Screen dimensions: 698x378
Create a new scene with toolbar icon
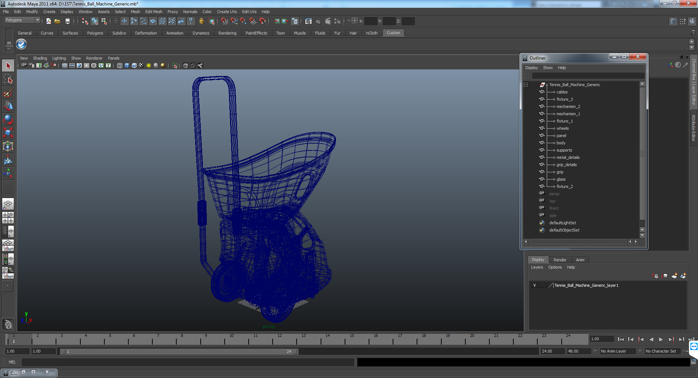pyautogui.click(x=48, y=21)
